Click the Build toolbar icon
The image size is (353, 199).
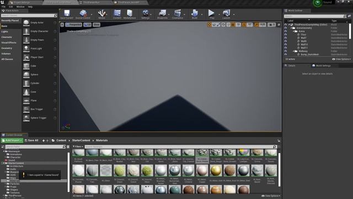195,14
